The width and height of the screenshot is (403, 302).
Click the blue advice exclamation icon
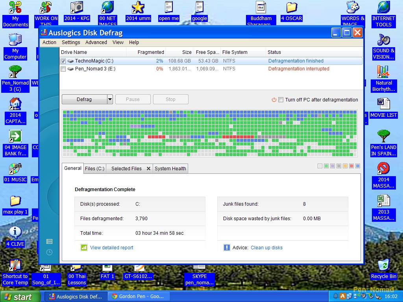click(x=227, y=248)
